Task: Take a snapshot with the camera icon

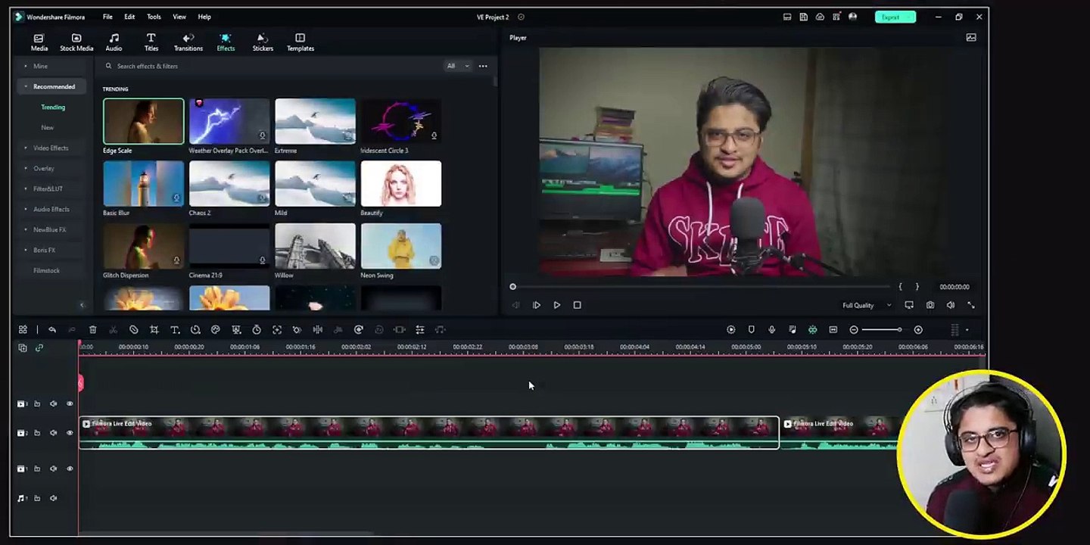Action: point(930,305)
